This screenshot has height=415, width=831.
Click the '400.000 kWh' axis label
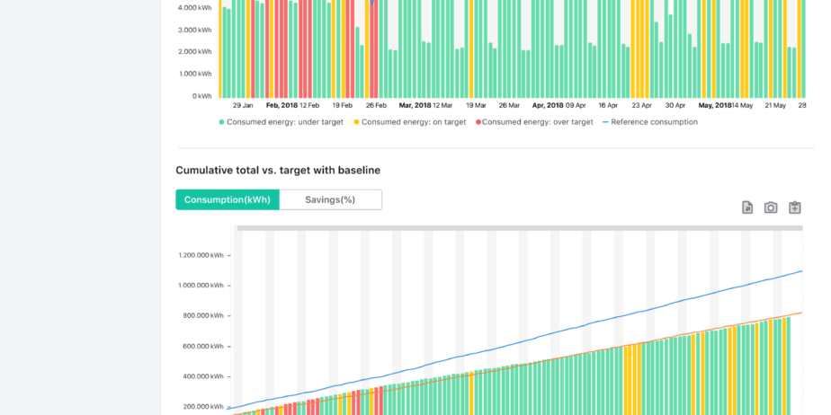click(204, 377)
